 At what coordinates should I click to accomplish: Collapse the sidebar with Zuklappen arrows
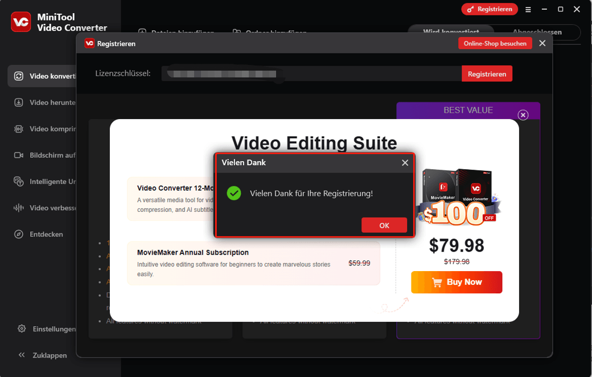[x=22, y=355]
